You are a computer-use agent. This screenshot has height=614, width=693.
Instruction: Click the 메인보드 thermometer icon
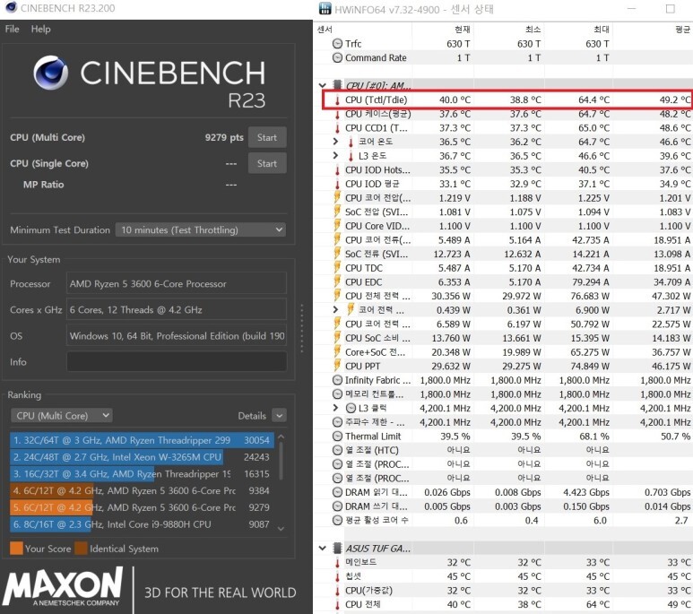click(337, 562)
